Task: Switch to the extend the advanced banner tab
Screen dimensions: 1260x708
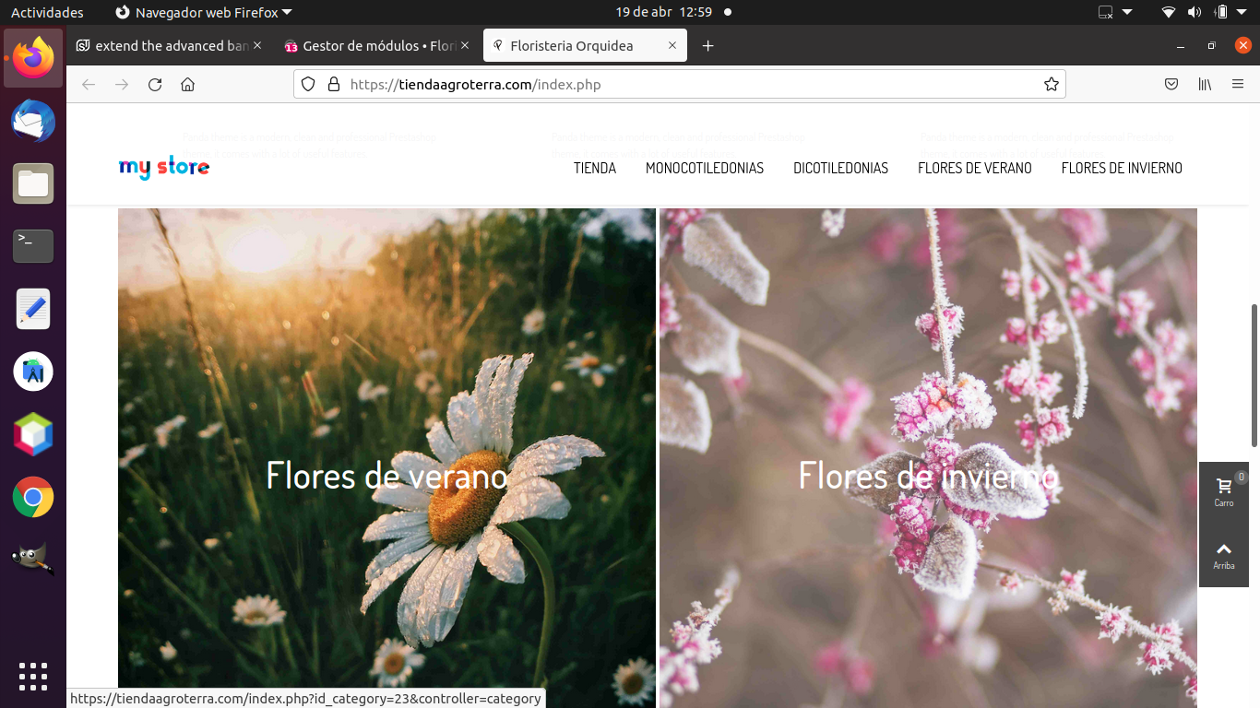Action: 172,46
